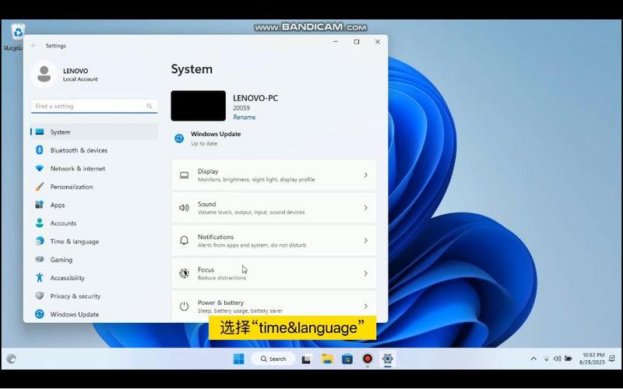Show hidden icons in system tray
Image resolution: width=623 pixels, height=389 pixels.
533,359
